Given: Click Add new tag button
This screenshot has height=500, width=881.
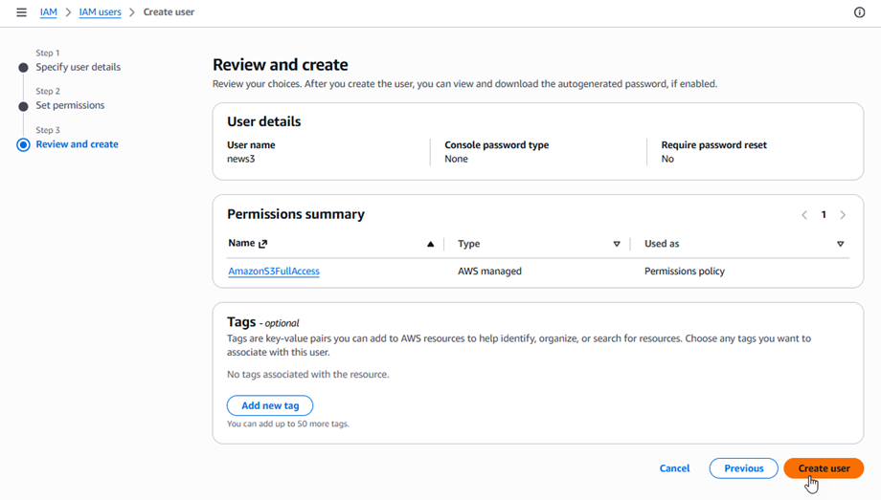Looking at the screenshot, I should pyautogui.click(x=270, y=405).
